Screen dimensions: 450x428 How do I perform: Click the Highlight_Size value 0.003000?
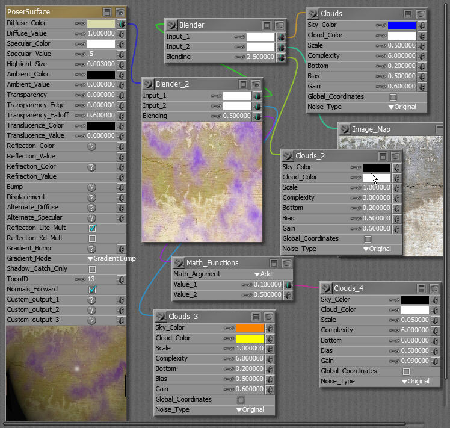pos(101,64)
